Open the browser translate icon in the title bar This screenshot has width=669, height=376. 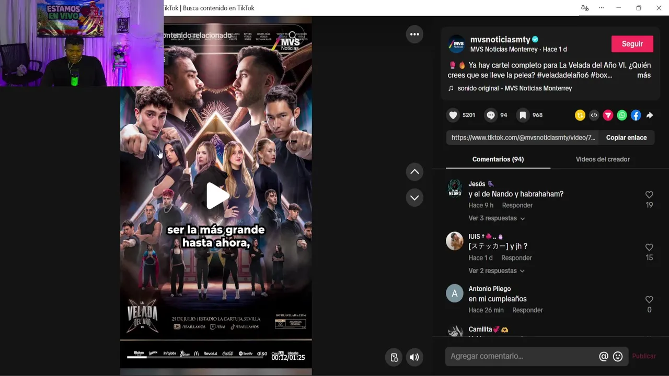coord(585,8)
